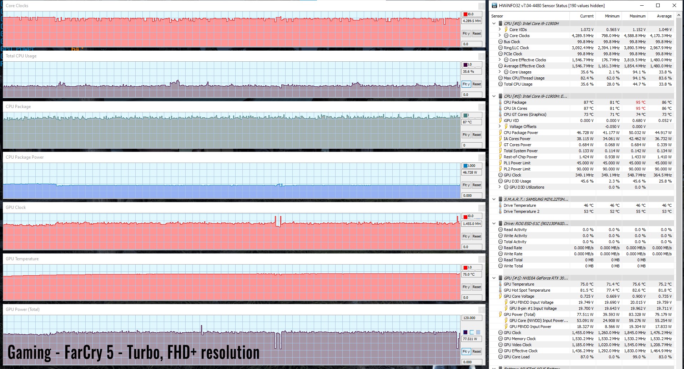Click the GPU Core Load sensor icon
The width and height of the screenshot is (684, 369).
coord(501,357)
